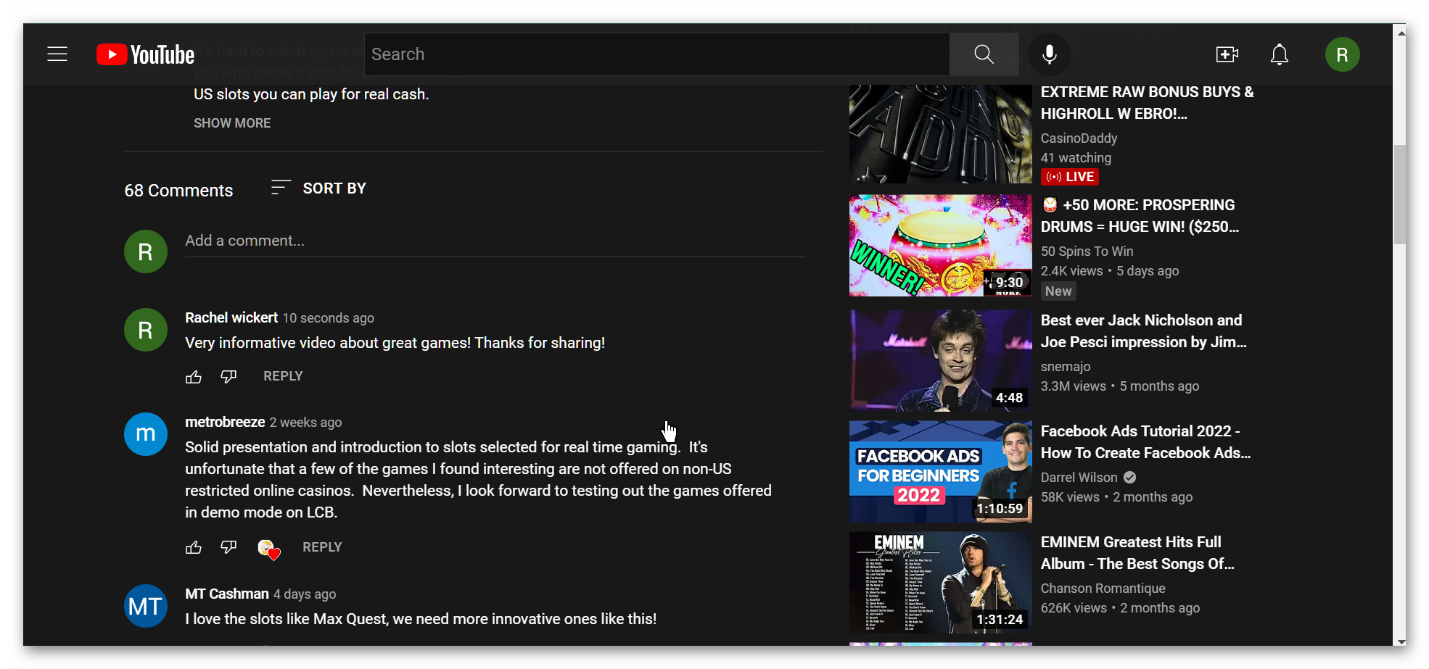
Task: Click the snemajo channel name
Action: click(x=1066, y=367)
